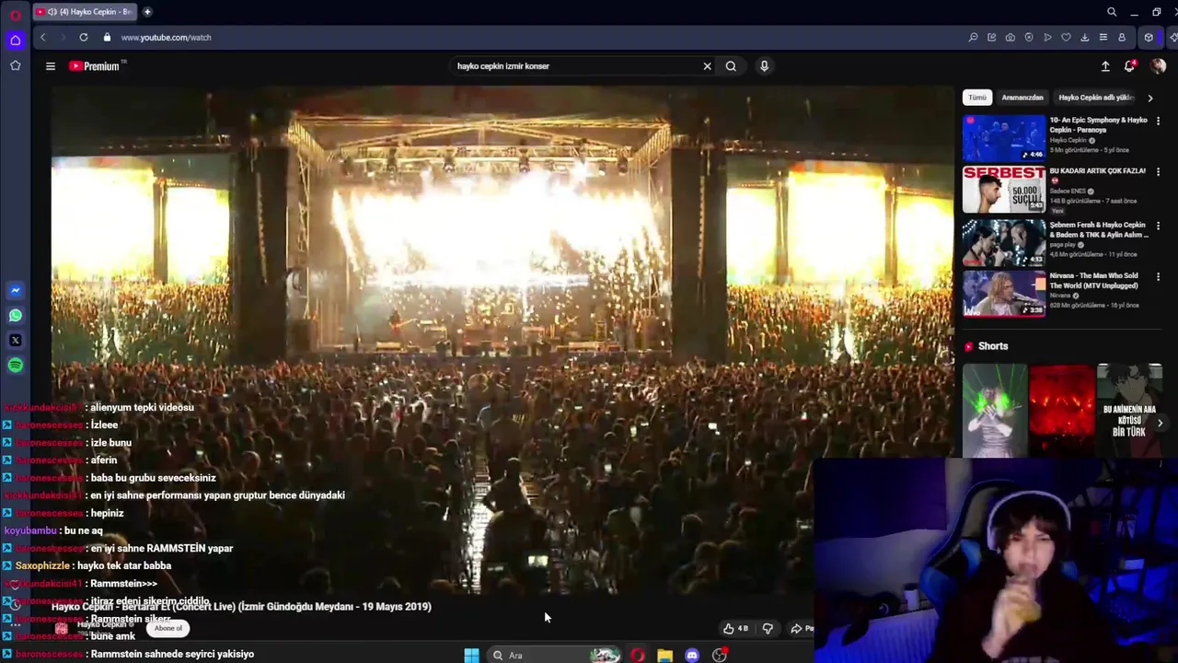
Task: View site security lock info
Action: pyautogui.click(x=107, y=37)
